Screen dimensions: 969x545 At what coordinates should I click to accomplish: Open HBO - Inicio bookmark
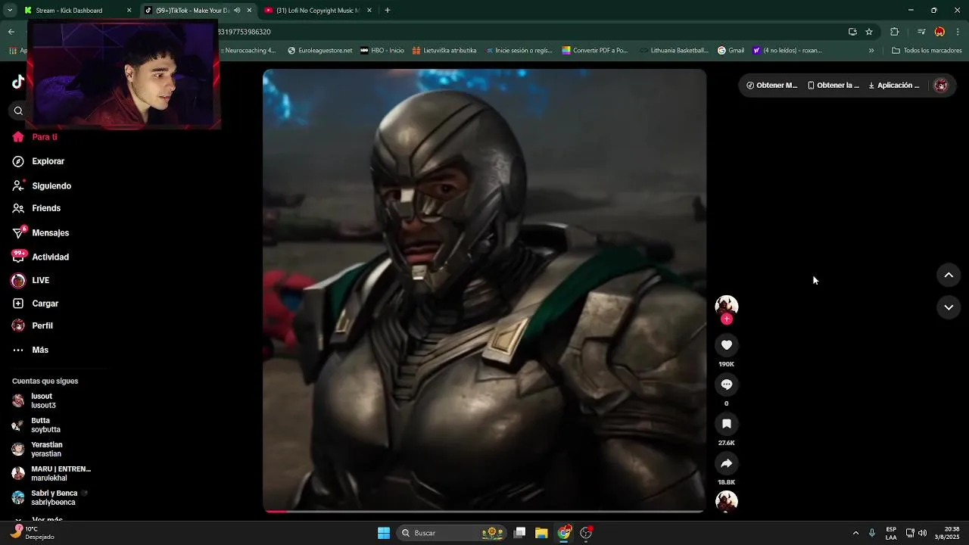pos(382,51)
